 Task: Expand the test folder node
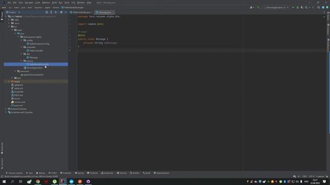(12, 78)
